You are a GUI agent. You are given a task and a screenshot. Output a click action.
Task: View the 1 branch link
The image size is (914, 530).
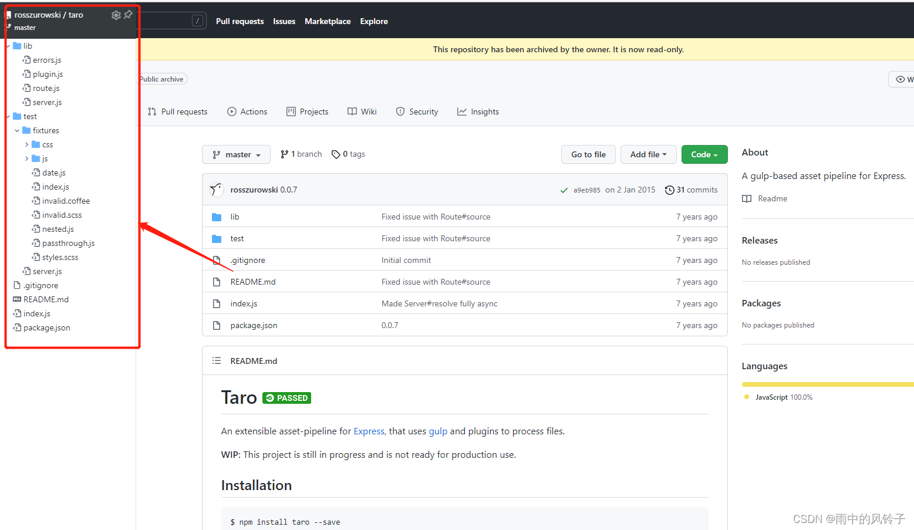tap(301, 154)
